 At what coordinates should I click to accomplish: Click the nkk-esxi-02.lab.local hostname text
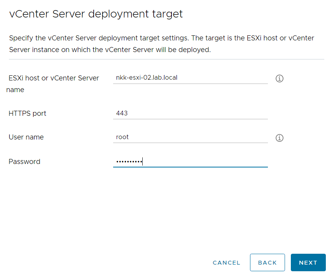pos(147,78)
